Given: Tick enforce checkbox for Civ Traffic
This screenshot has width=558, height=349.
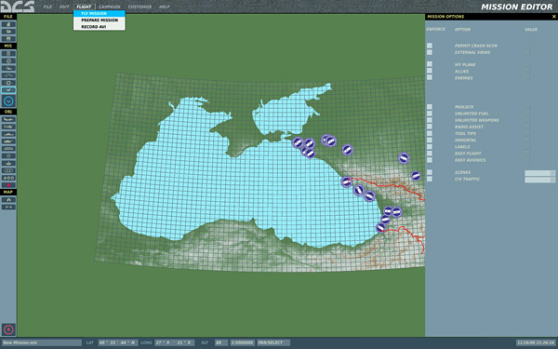Looking at the screenshot, I should coord(430,179).
